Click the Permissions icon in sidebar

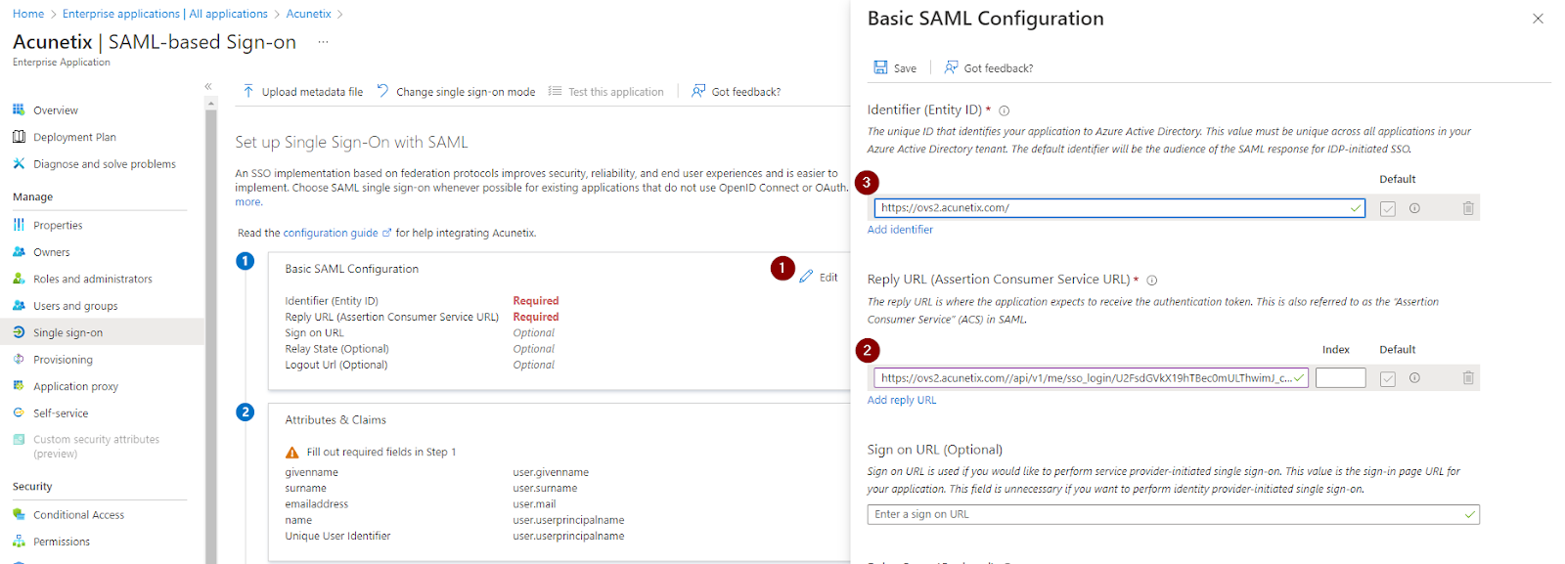pos(19,541)
